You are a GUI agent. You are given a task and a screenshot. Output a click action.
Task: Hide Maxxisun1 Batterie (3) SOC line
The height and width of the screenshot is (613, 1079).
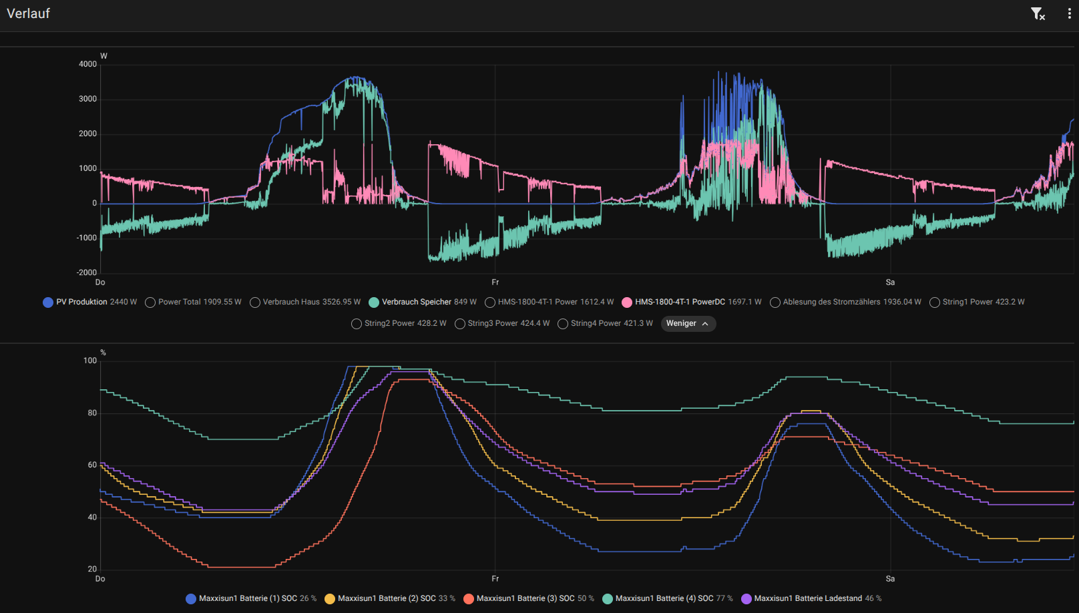point(529,599)
